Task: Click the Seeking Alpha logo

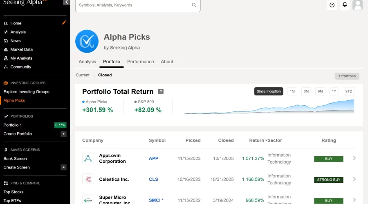Action: point(25,2)
